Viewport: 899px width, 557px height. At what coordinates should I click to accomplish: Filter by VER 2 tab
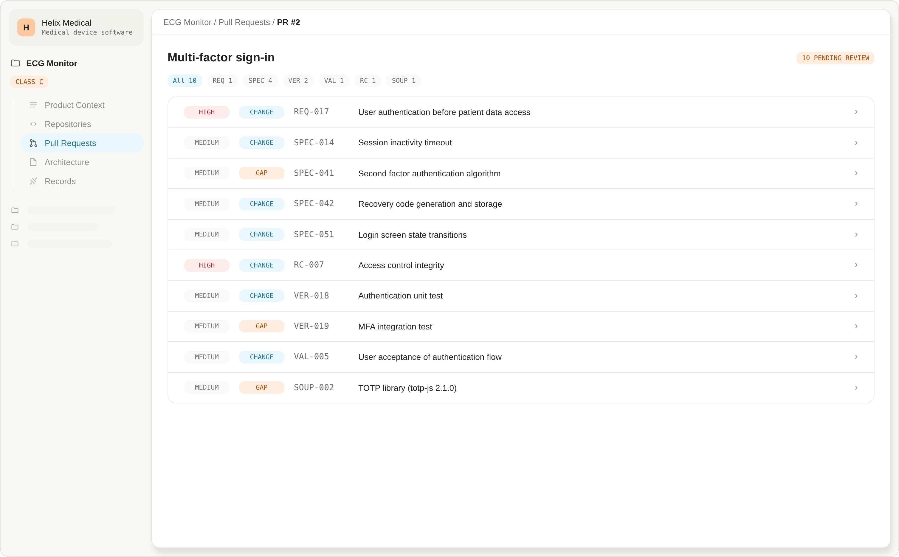[x=298, y=81]
